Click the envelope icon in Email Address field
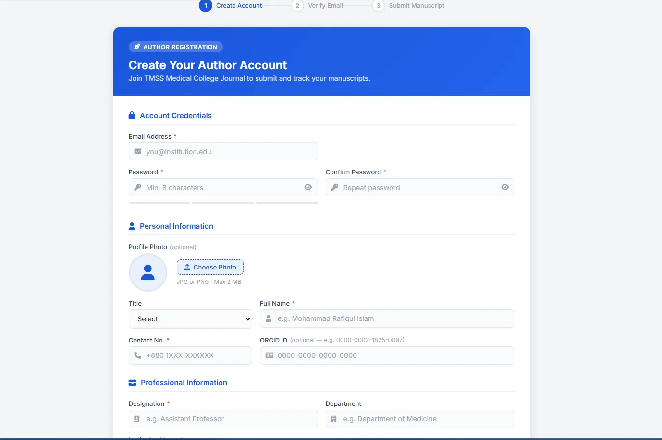Screen dimensions: 662x440 coord(137,151)
